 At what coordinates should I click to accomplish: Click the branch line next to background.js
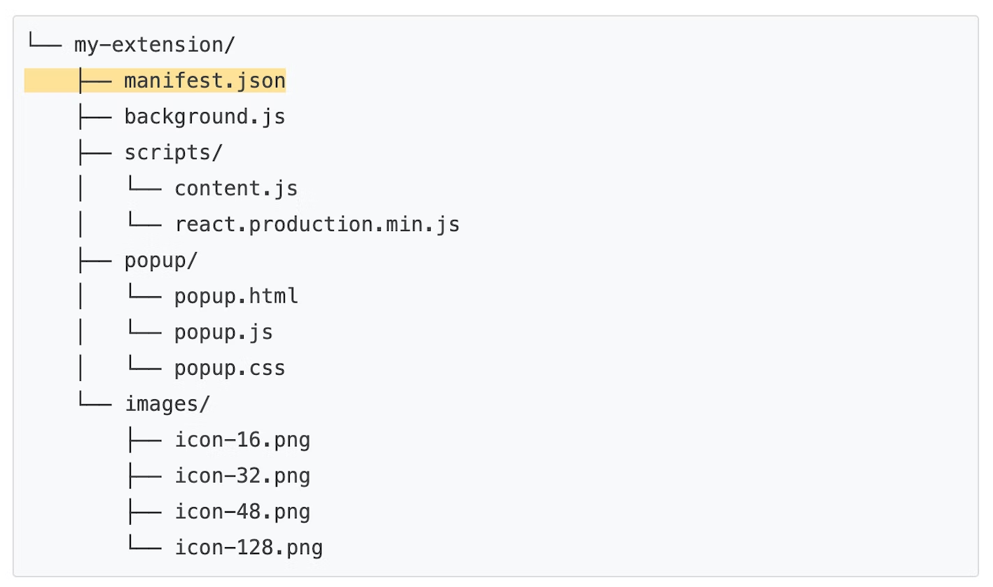tap(95, 116)
